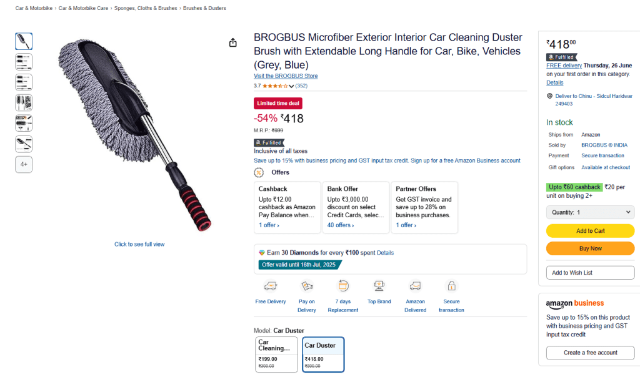640x377 pixels.
Task: Click the Pay on Delivery icon
Action: (x=307, y=286)
